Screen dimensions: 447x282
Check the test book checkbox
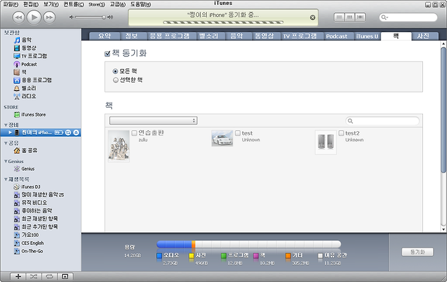(x=238, y=133)
